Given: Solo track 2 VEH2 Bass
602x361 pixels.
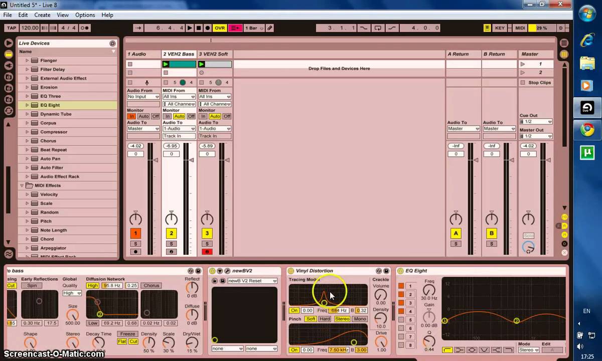Looking at the screenshot, I should (171, 244).
